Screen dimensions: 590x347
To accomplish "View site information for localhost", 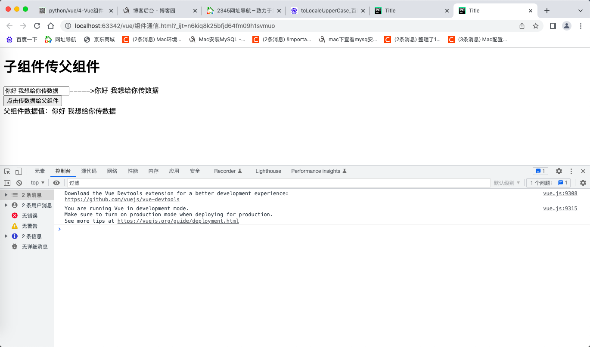I will click(68, 26).
